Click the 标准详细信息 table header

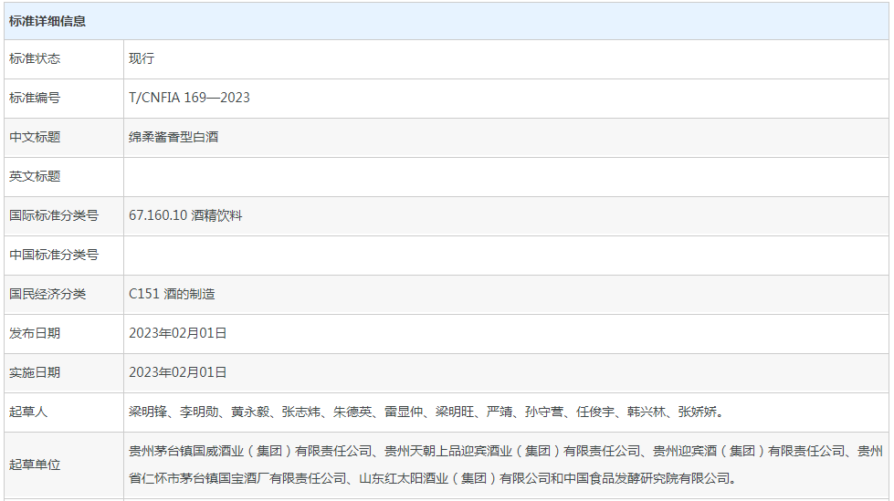pyautogui.click(x=47, y=21)
